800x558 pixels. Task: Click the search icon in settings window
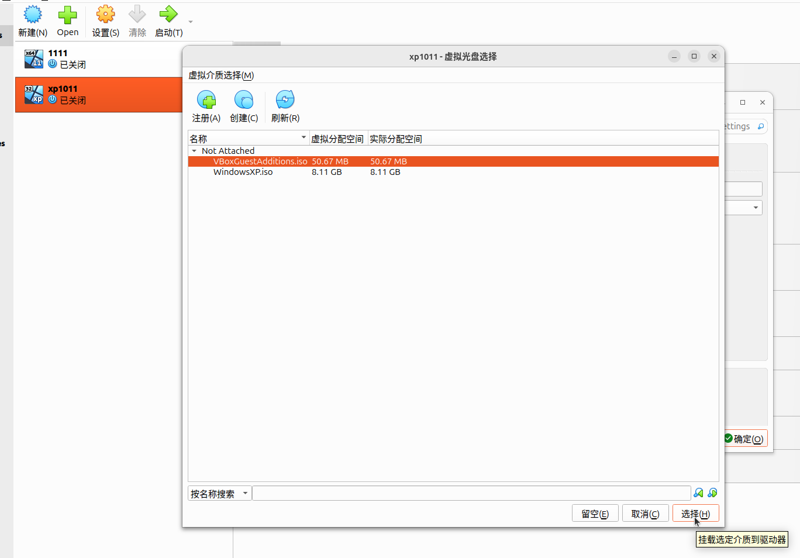[761, 126]
